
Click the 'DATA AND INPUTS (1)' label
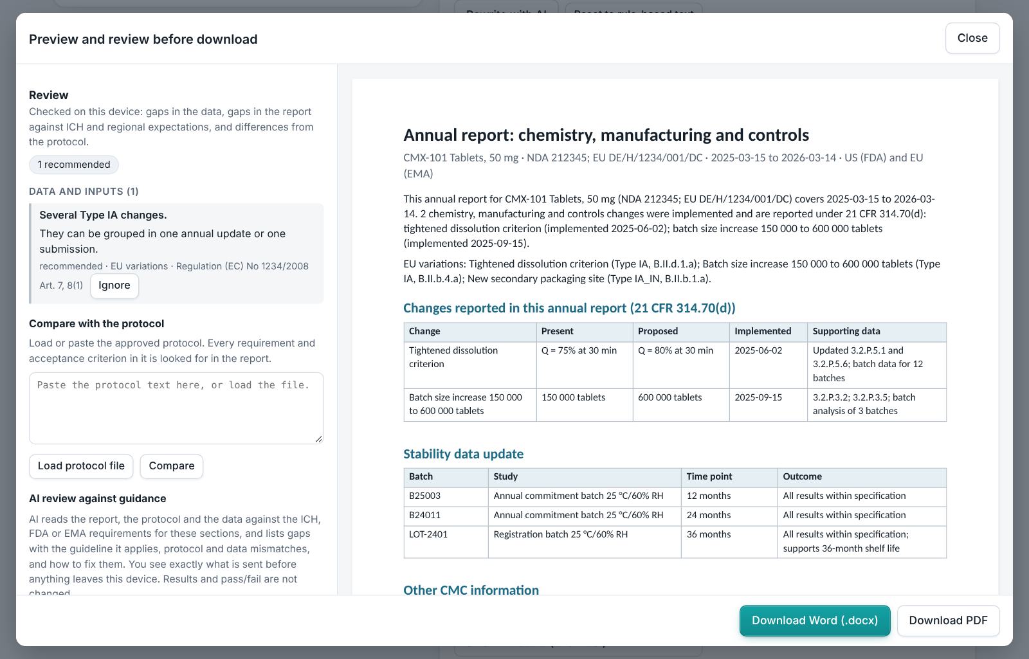(x=84, y=192)
